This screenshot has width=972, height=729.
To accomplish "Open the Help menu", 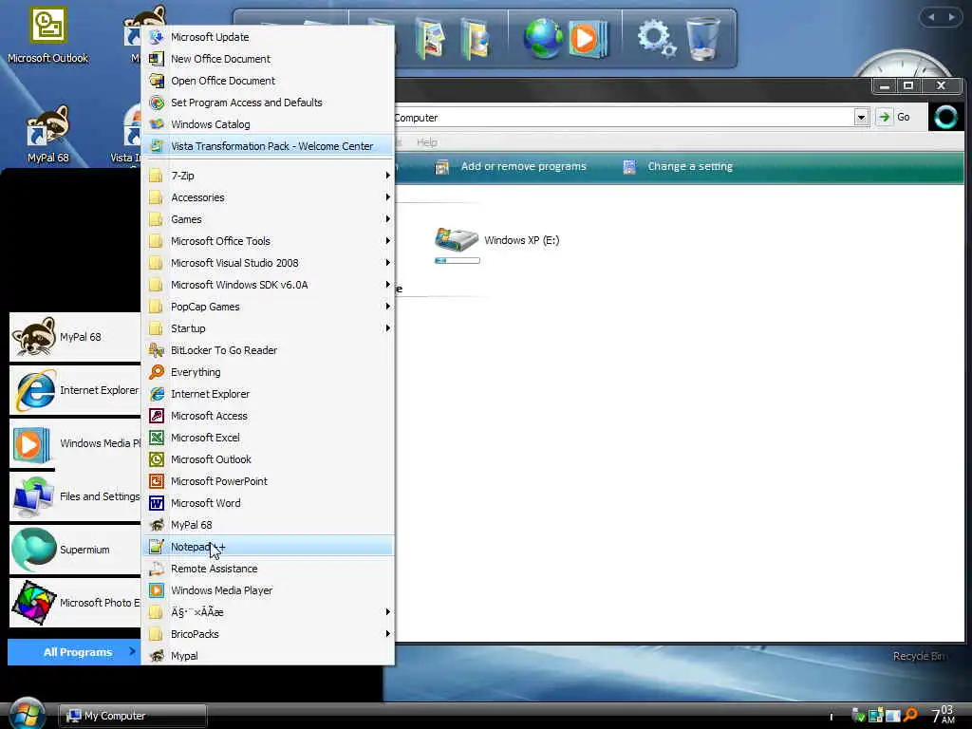I will (x=426, y=142).
